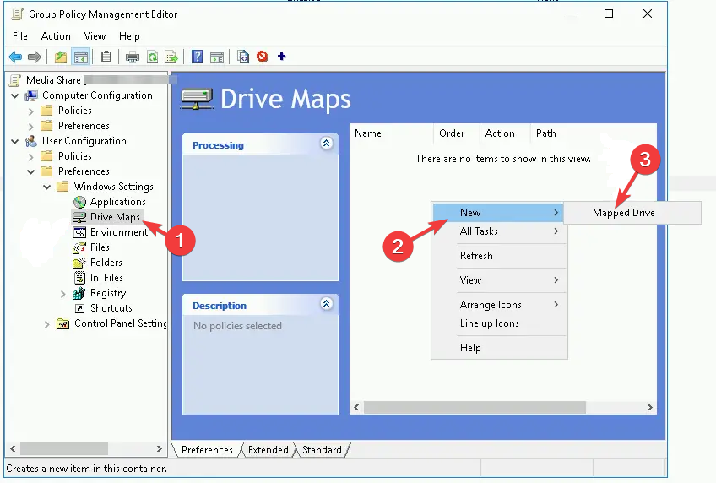This screenshot has width=716, height=483.
Task: Collapse the Description panel with chevron
Action: tap(326, 304)
